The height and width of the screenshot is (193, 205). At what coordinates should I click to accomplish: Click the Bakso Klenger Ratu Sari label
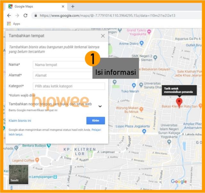point(180,106)
